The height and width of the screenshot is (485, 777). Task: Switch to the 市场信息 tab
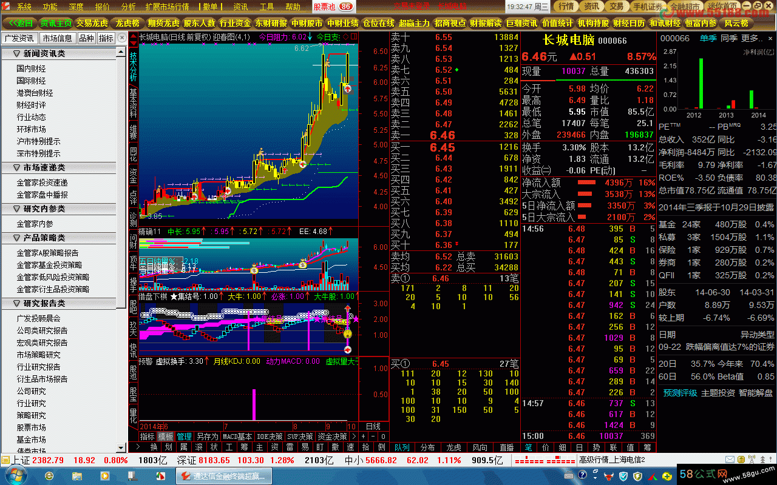(58, 38)
